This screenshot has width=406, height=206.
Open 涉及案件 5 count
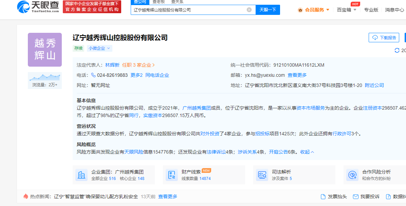282,178
